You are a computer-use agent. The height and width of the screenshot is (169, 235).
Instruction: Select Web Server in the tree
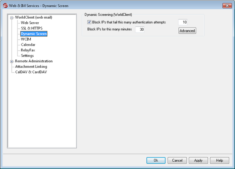[x=30, y=23]
